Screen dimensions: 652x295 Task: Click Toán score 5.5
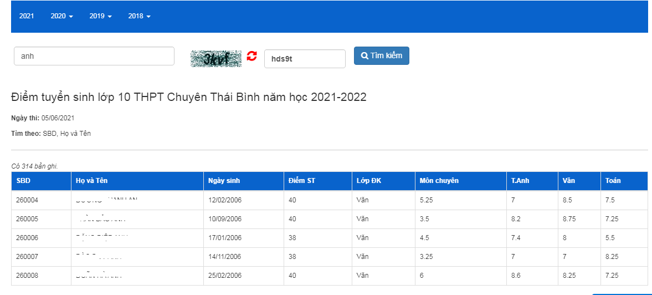click(x=610, y=238)
